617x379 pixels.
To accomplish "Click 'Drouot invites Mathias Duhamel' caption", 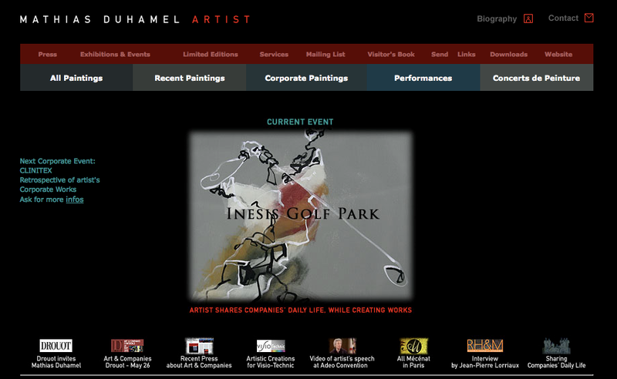I will point(56,362).
